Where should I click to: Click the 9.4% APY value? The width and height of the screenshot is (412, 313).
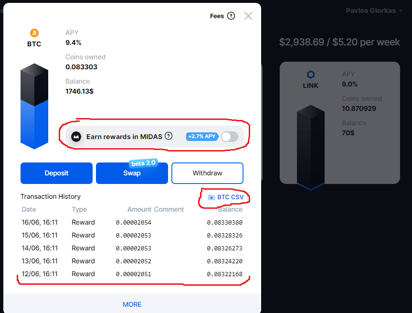tap(74, 43)
